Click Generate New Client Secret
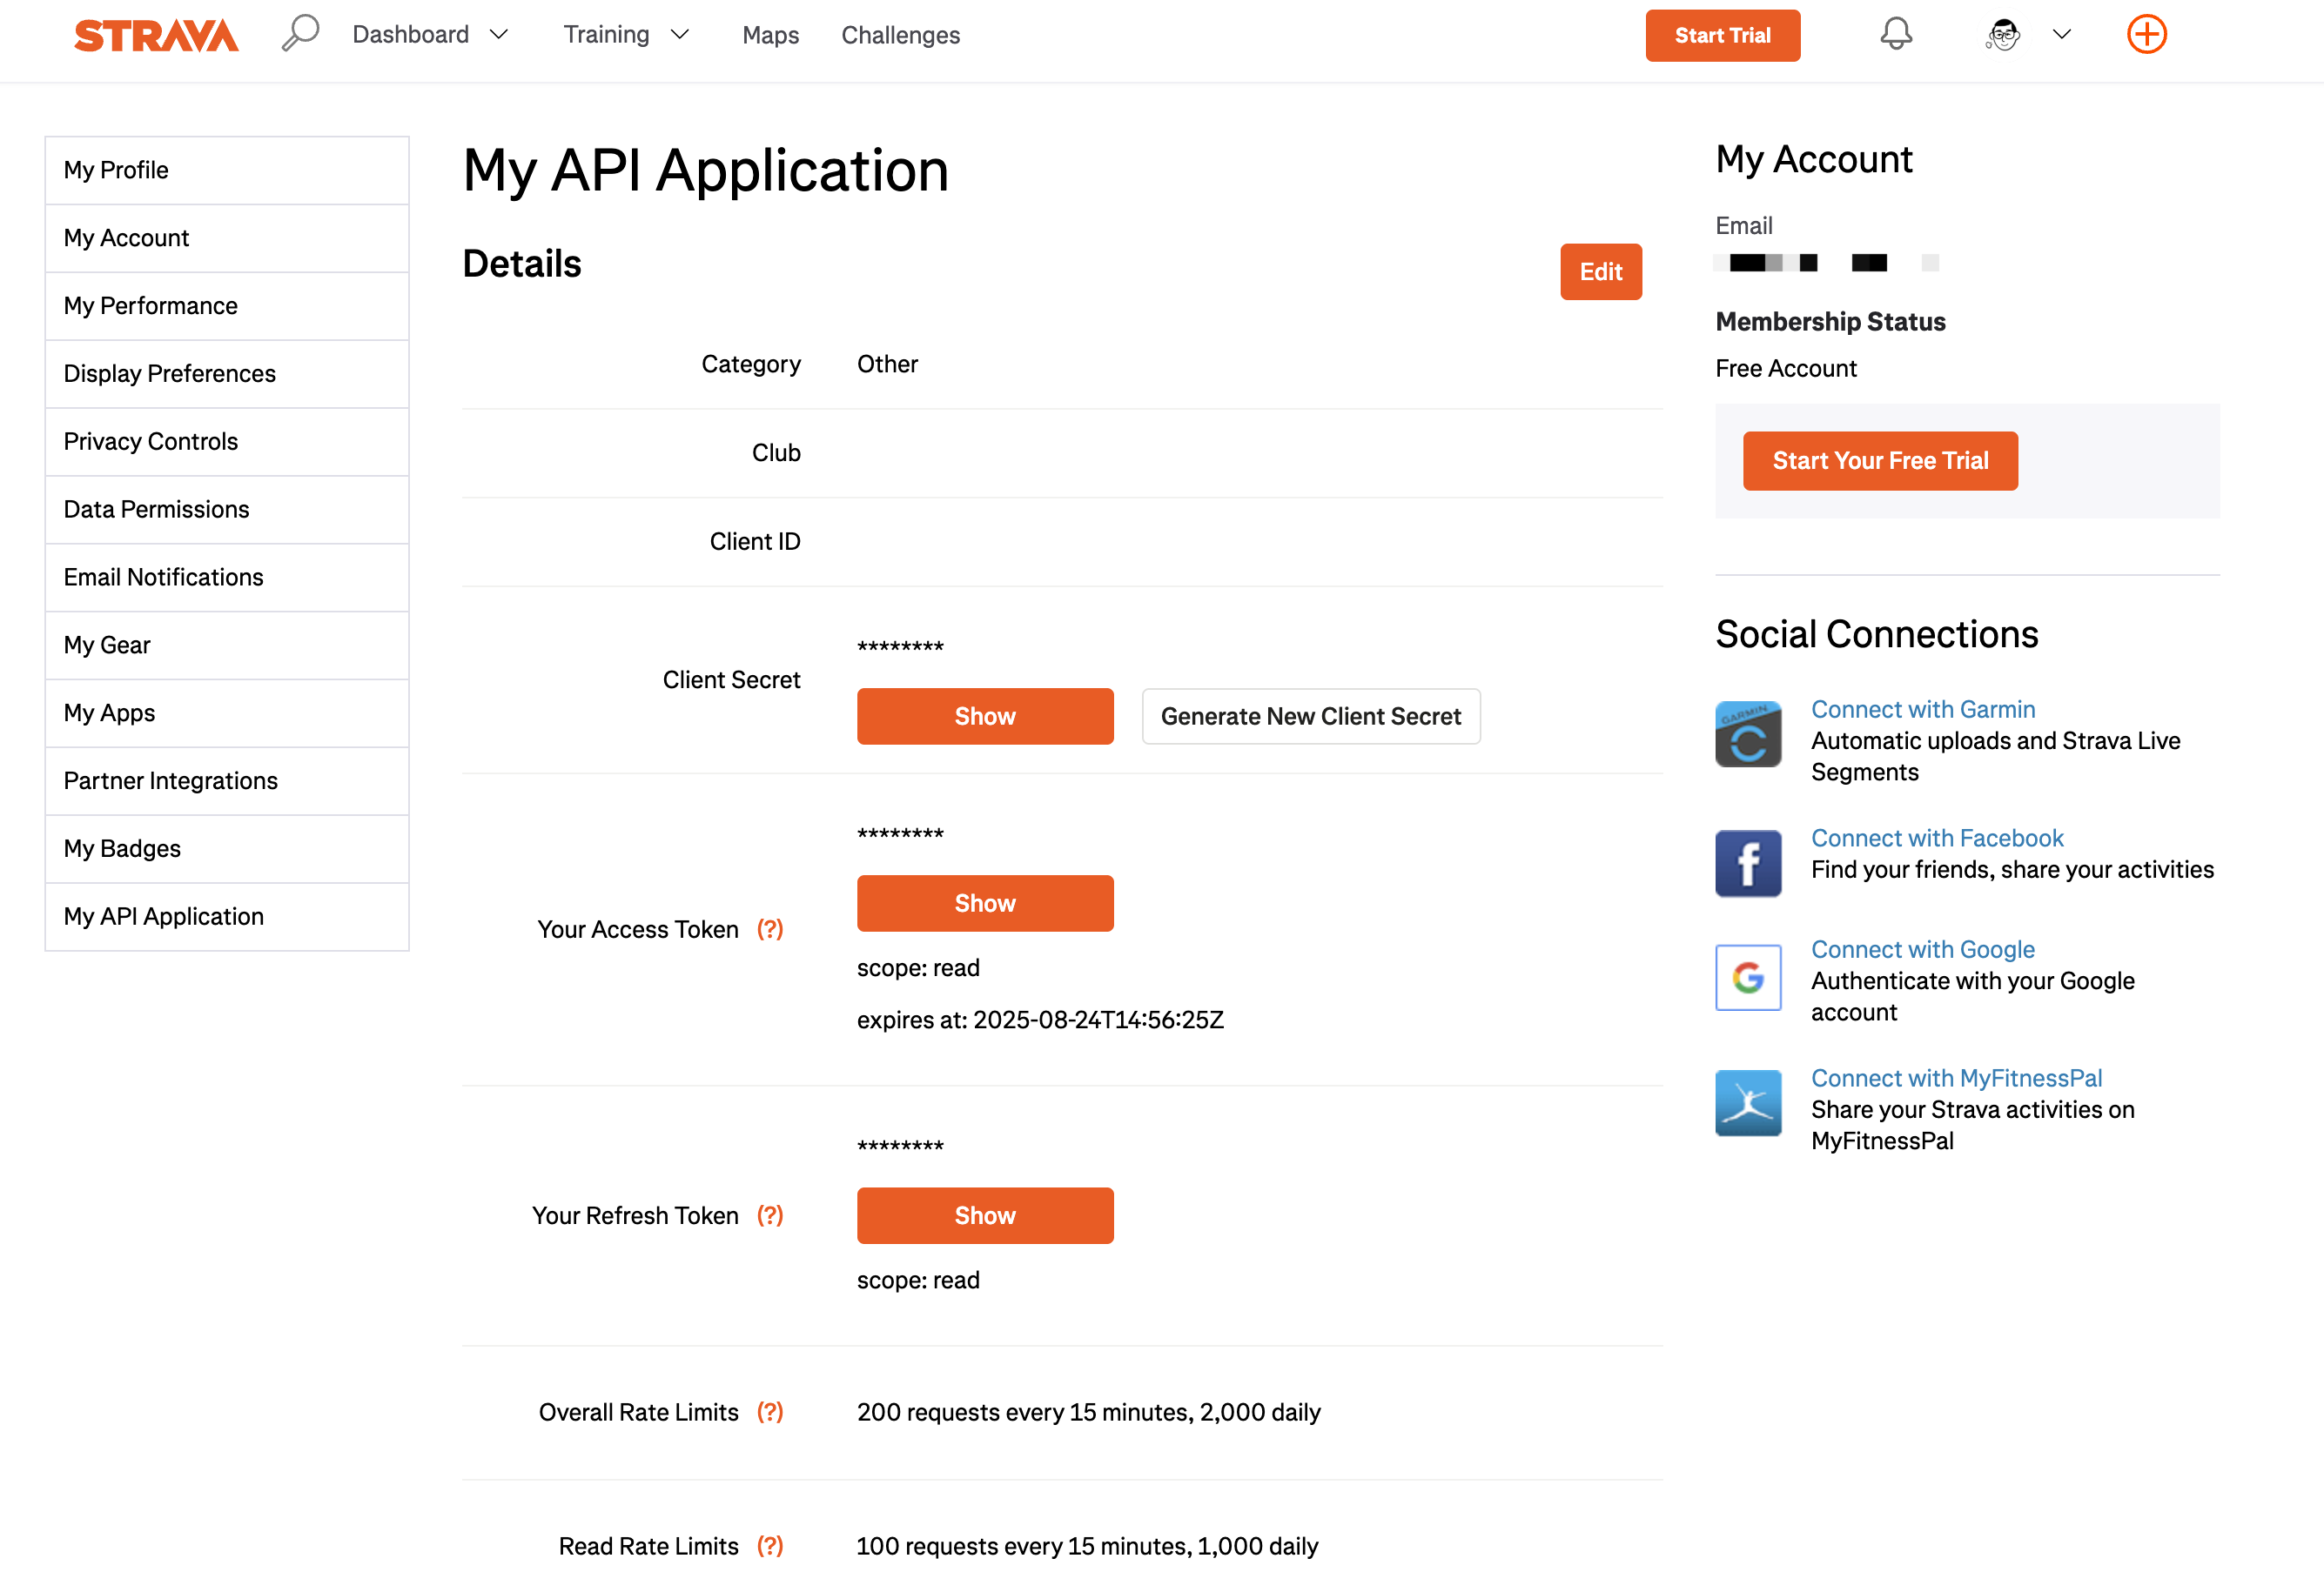 click(x=1310, y=717)
